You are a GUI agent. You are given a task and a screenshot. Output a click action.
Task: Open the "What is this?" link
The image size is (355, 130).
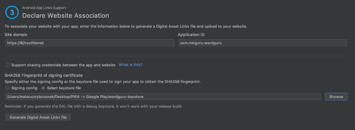[x=130, y=65]
